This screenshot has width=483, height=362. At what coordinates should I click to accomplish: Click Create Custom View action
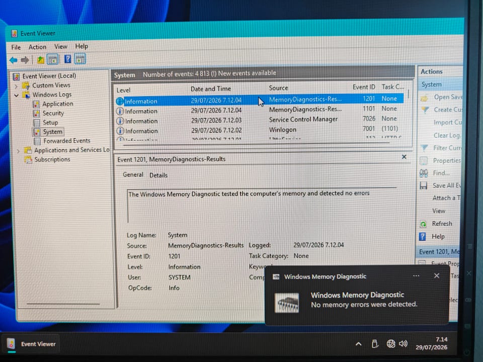(442, 110)
